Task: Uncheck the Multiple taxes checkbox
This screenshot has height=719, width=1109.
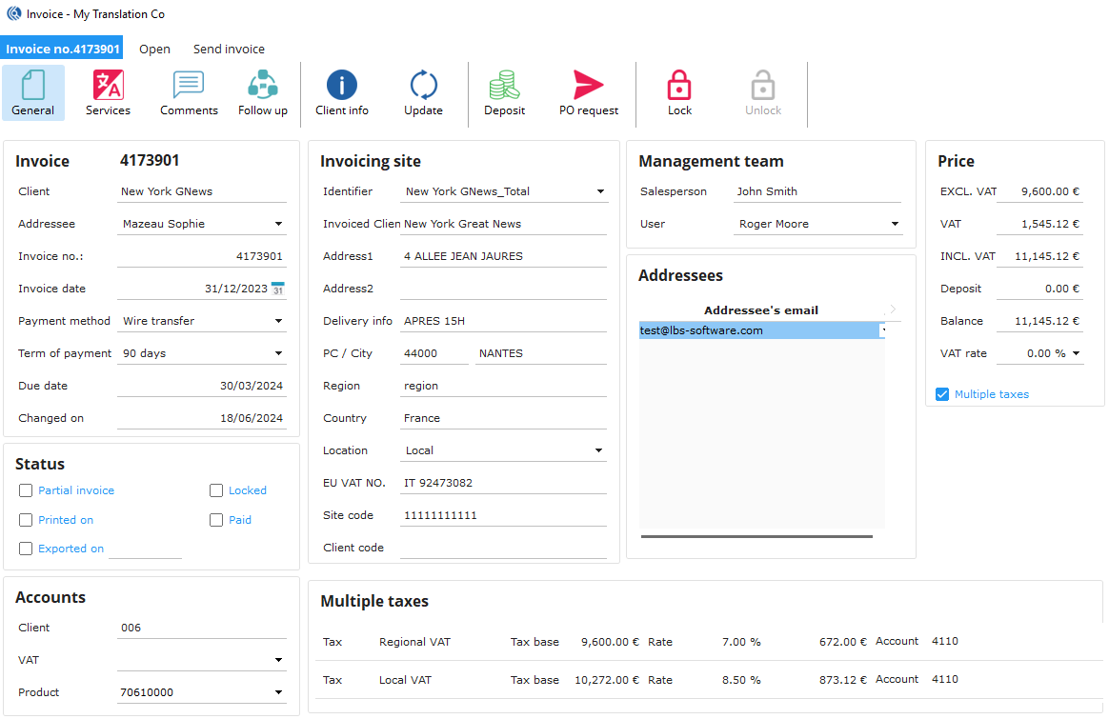Action: [942, 394]
